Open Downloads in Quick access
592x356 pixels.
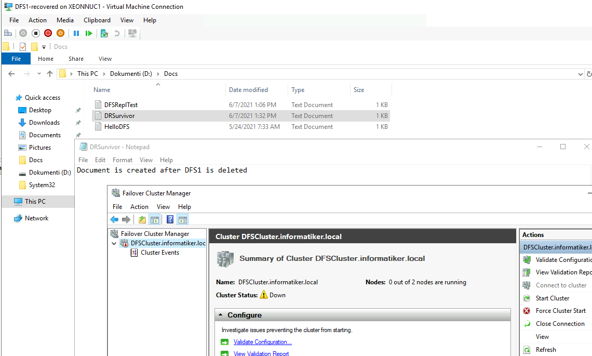tap(44, 123)
